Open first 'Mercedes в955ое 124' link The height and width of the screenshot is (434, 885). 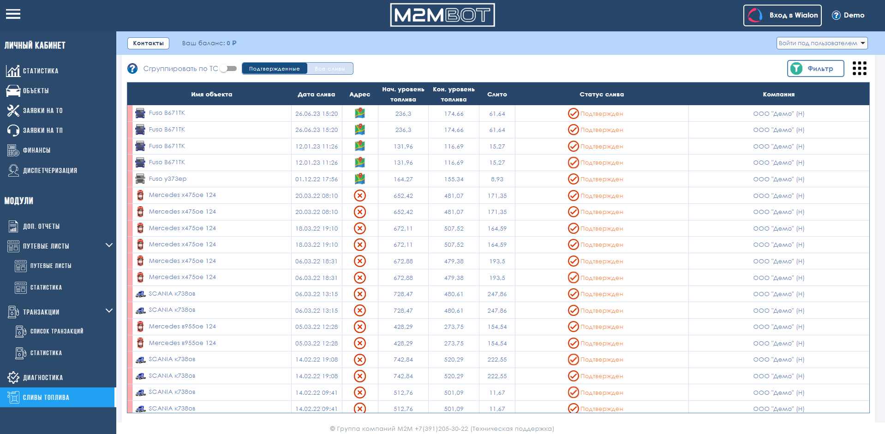[x=182, y=326]
